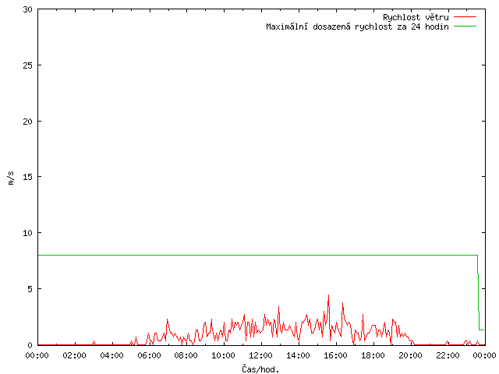Click the x-axis label 08:00
The height and width of the screenshot is (374, 499).
[x=186, y=355]
